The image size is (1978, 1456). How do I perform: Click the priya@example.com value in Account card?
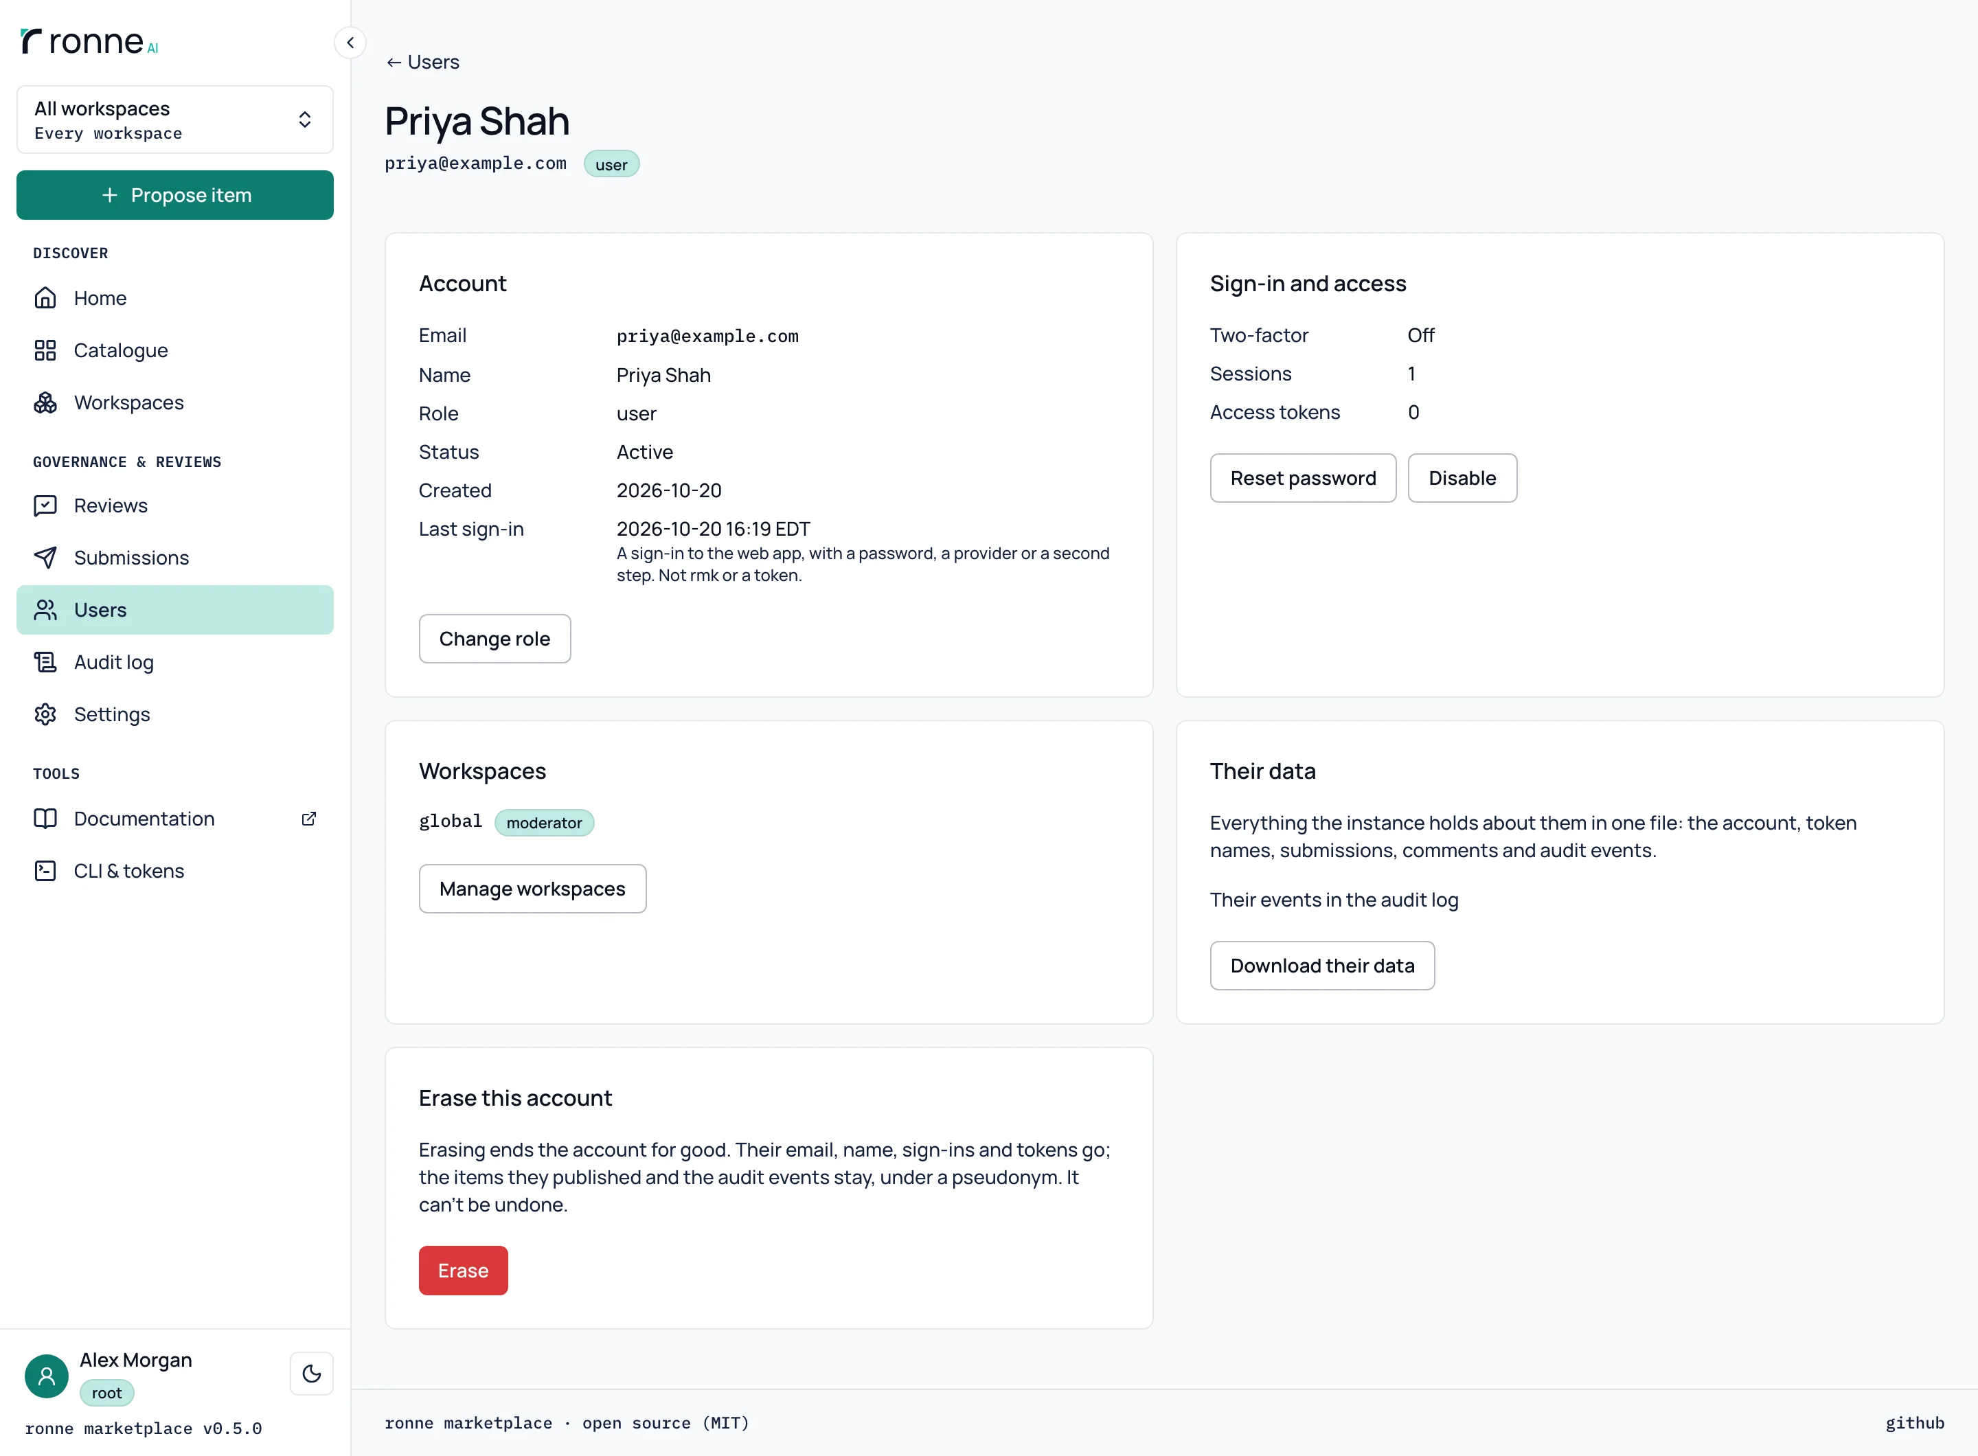(x=707, y=336)
